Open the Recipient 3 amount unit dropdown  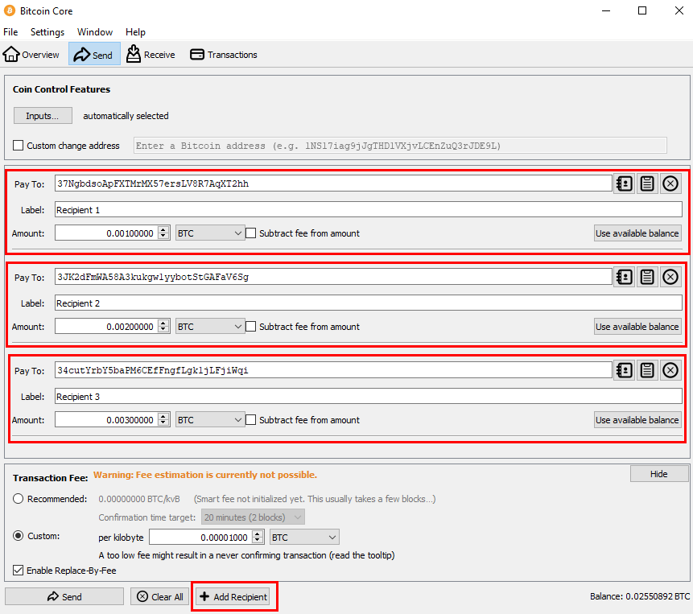tap(210, 420)
